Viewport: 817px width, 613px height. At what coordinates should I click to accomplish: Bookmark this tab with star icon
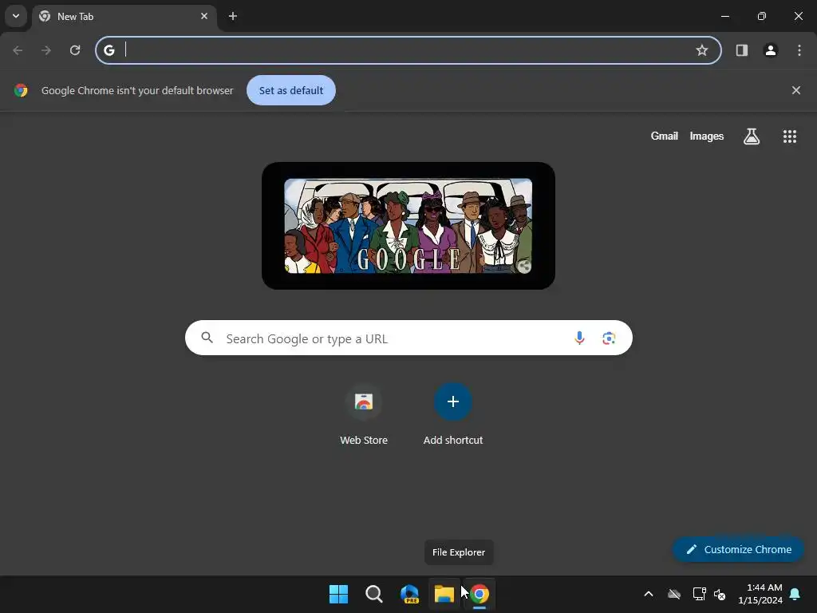click(x=702, y=50)
